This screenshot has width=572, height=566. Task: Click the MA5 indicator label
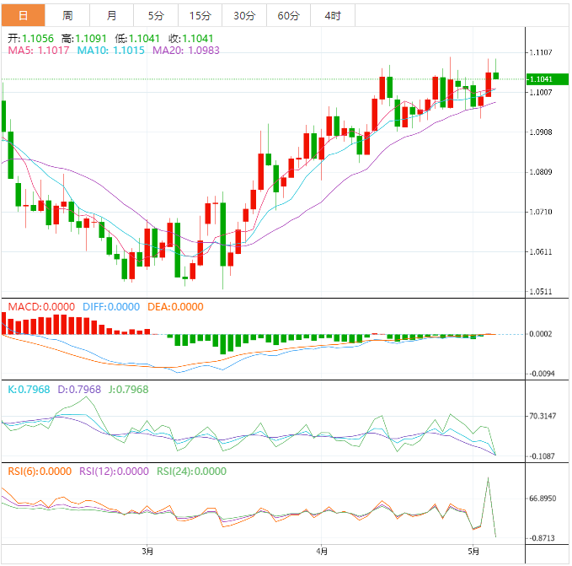click(x=39, y=51)
